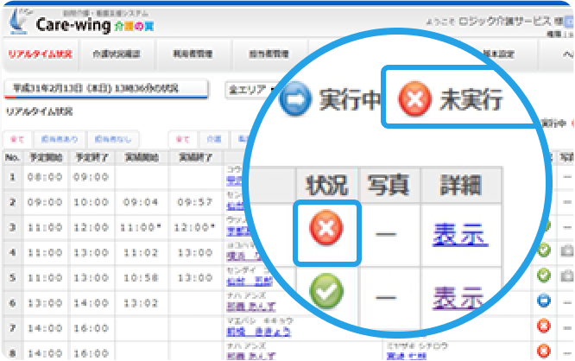Click the blue in-progress status icon in row 6
The height and width of the screenshot is (361, 575).
click(544, 301)
